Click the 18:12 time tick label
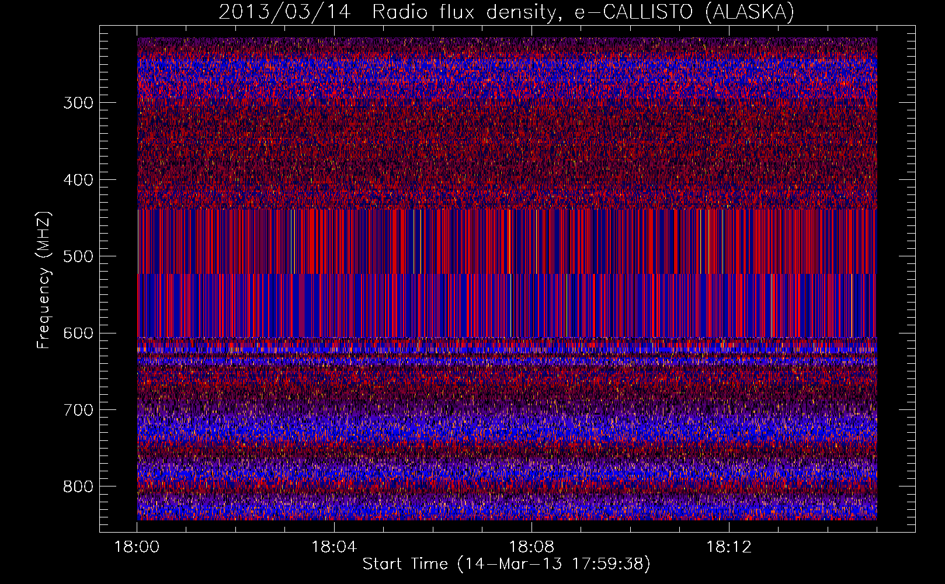This screenshot has width=945, height=584. (729, 547)
